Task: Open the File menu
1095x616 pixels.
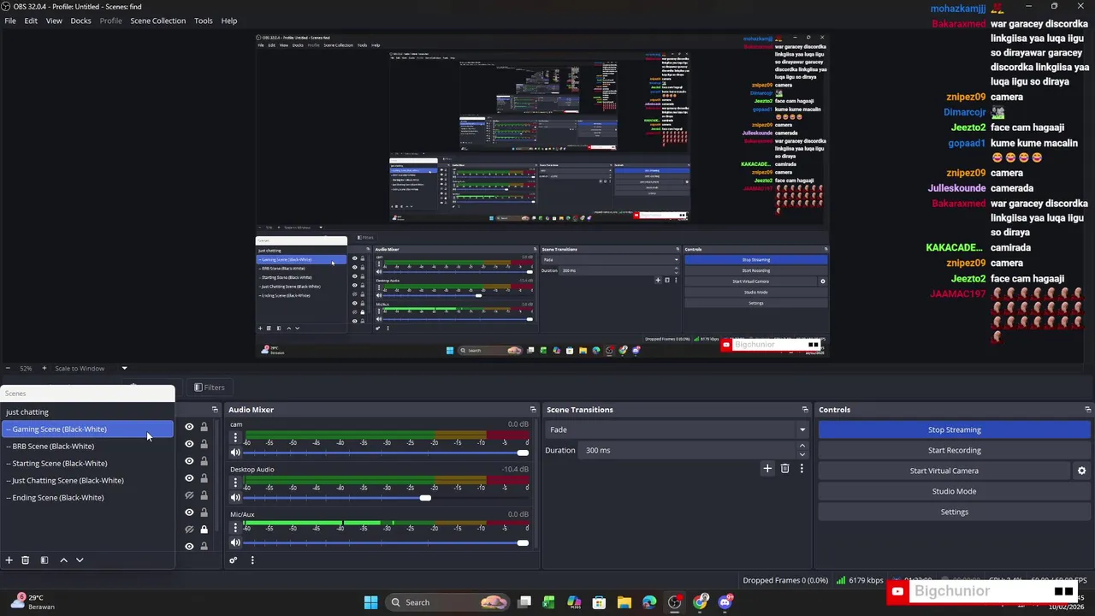Action: (x=10, y=21)
